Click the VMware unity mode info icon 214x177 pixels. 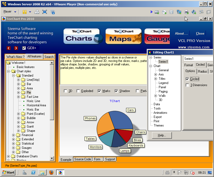pos(52,12)
